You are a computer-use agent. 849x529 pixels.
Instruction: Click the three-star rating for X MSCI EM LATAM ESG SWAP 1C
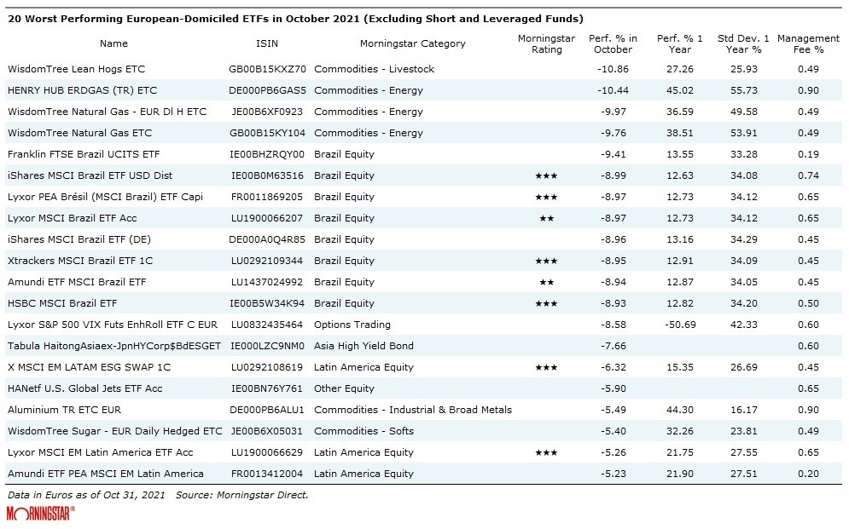(546, 367)
